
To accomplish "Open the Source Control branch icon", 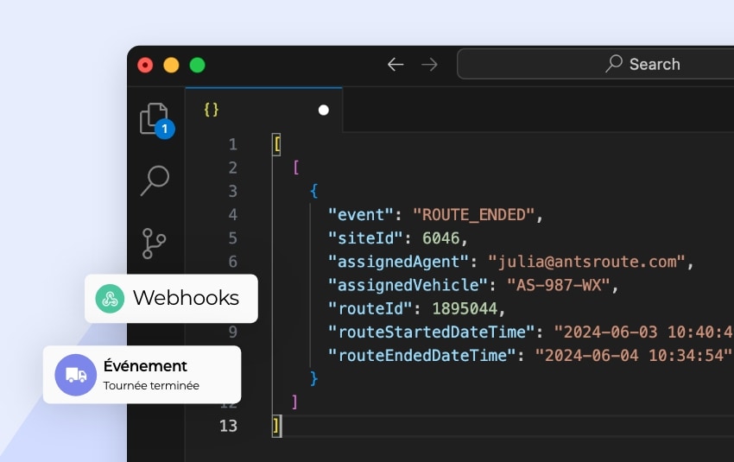I will pyautogui.click(x=154, y=244).
